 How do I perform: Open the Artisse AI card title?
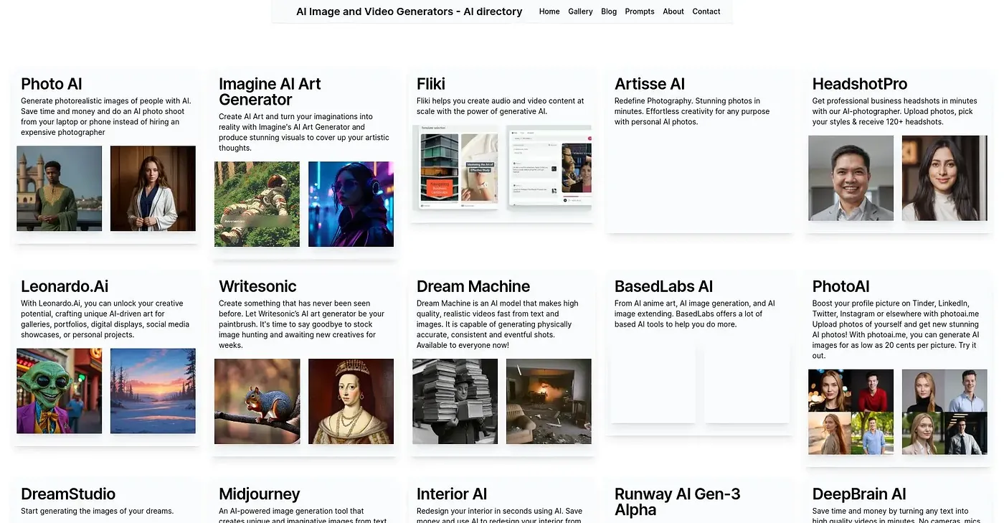650,84
